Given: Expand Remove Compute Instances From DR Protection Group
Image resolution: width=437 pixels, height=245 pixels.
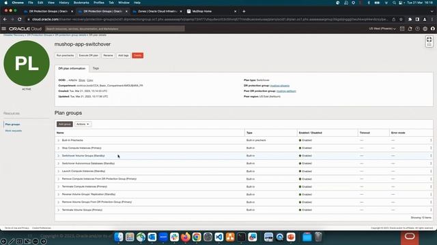Looking at the screenshot, I should pyautogui.click(x=59, y=179).
